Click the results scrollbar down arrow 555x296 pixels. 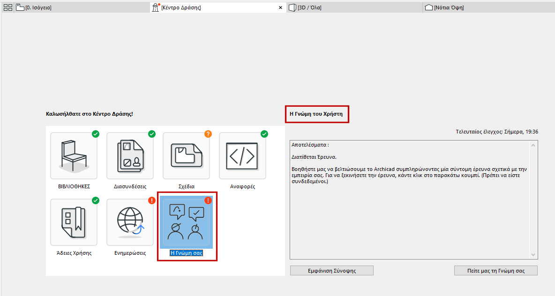point(533,255)
